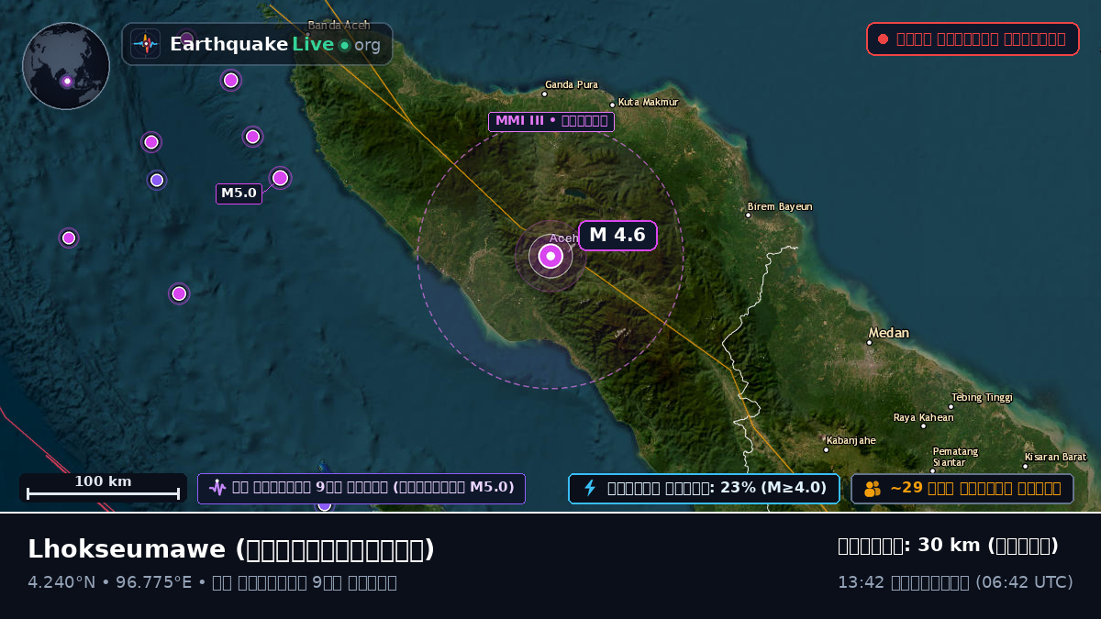Click the Banda Aceh city label

[339, 25]
